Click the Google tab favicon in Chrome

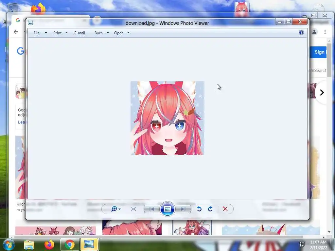point(18,20)
